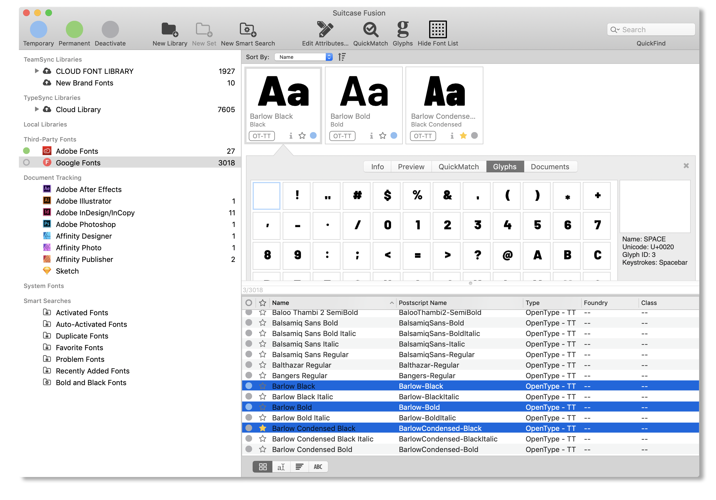Open New Smart Search from toolbar
The width and height of the screenshot is (716, 500).
pyautogui.click(x=248, y=30)
